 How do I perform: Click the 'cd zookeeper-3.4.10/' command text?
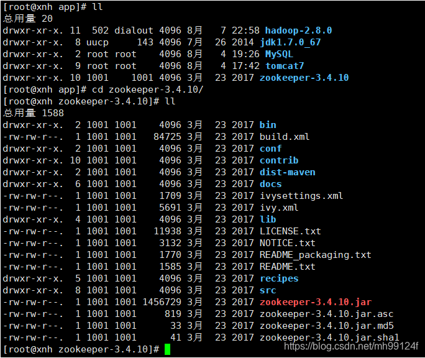coord(148,89)
